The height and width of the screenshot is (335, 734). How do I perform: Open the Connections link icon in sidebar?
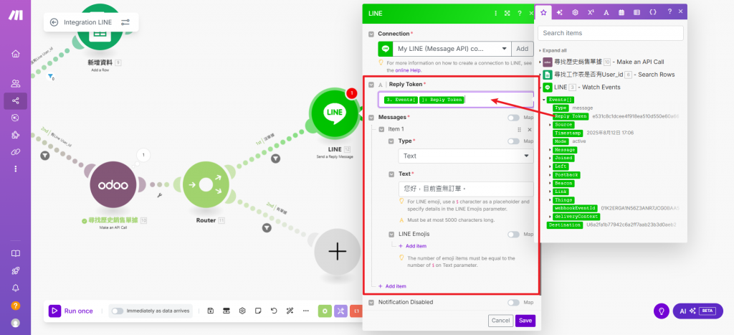click(x=16, y=152)
